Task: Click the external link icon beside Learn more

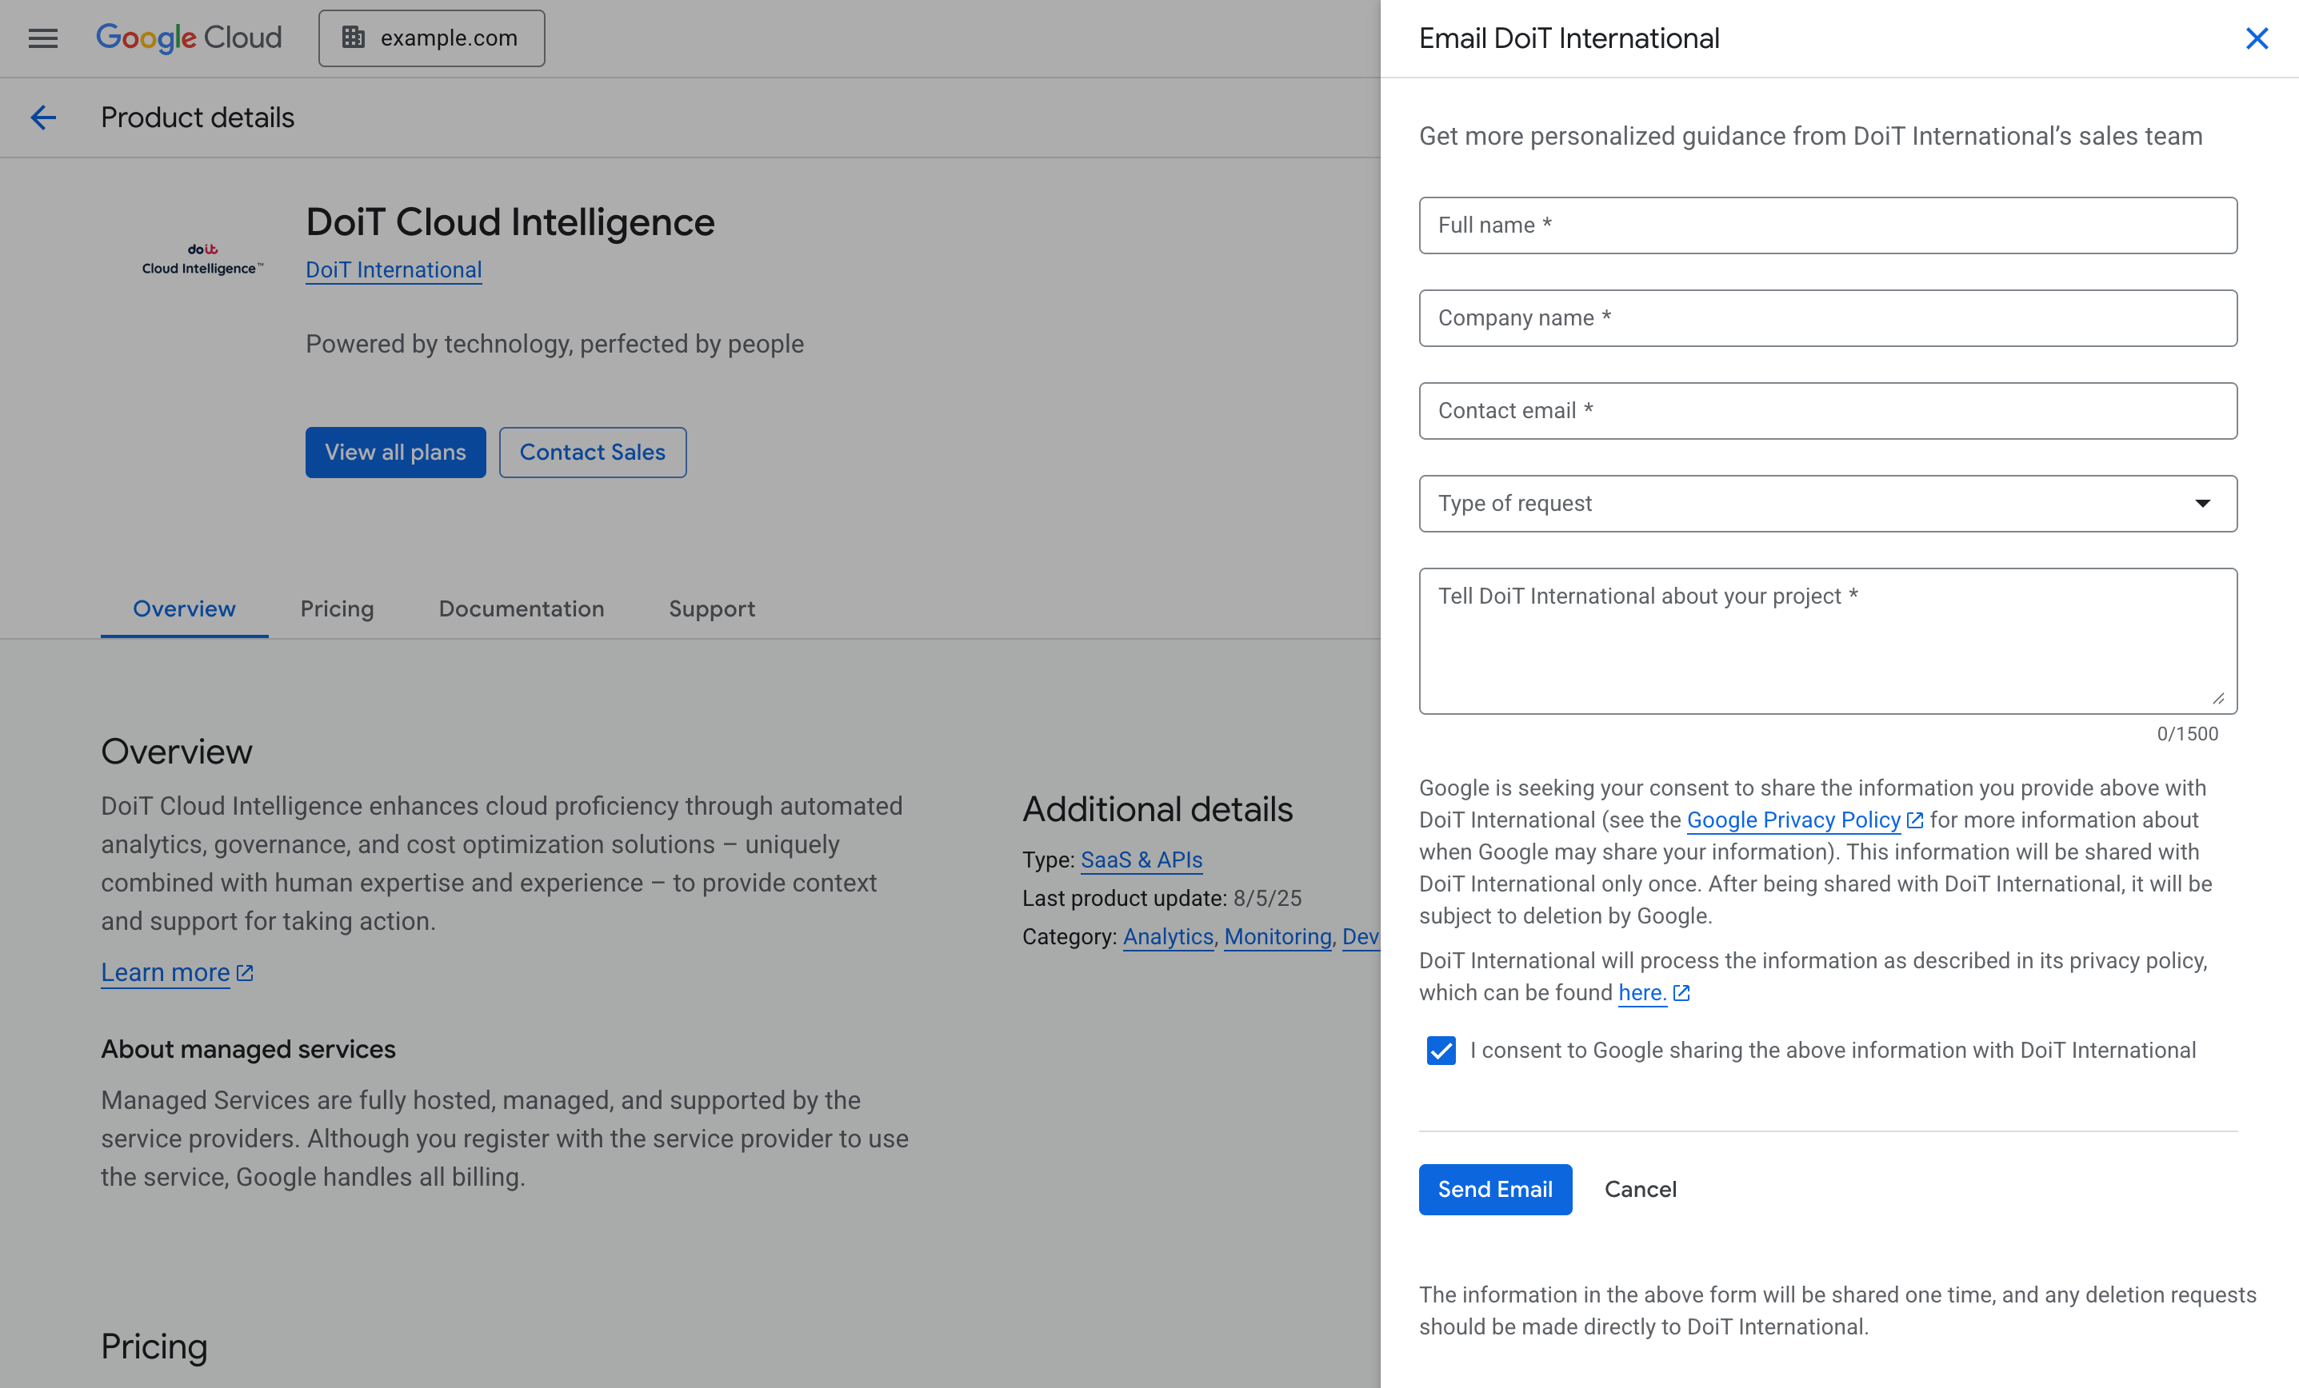Action: pos(246,973)
